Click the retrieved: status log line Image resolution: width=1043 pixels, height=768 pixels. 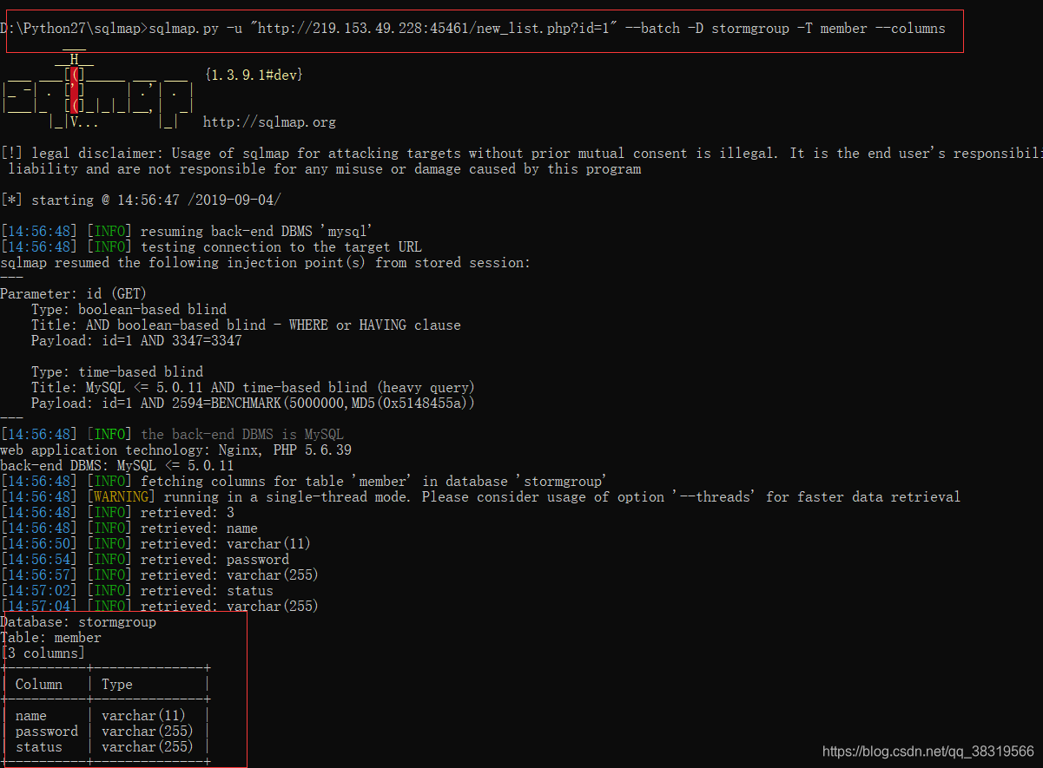136,591
